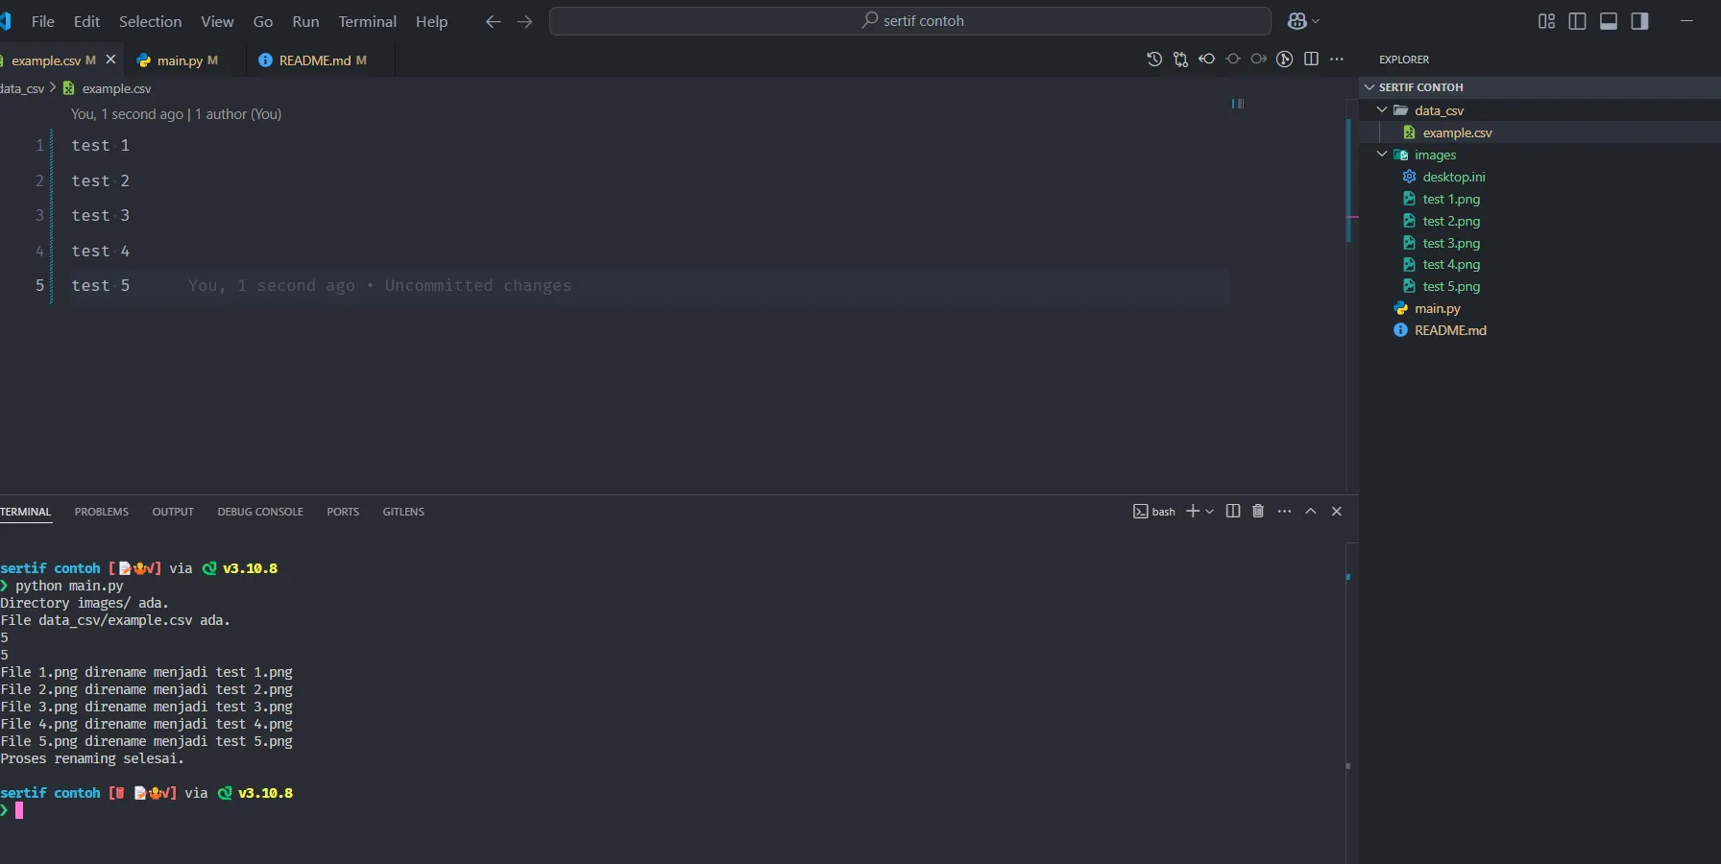Click the '1 author (You)' code lens
The image size is (1721, 864).
pyautogui.click(x=238, y=114)
